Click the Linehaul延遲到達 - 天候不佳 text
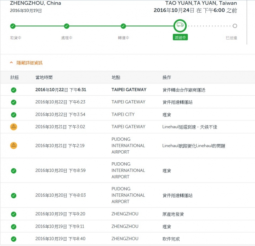255x246 pixels. point(189,127)
